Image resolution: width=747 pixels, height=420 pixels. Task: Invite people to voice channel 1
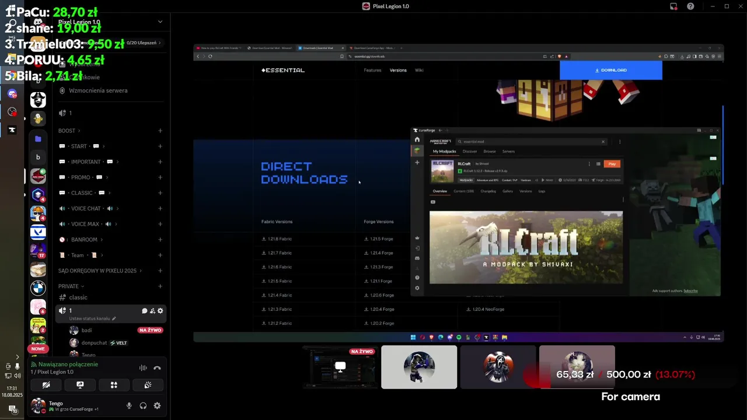[x=152, y=311]
